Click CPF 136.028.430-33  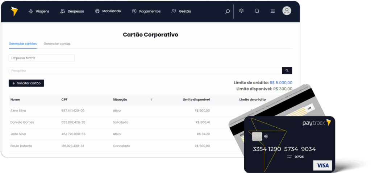(x=72, y=146)
